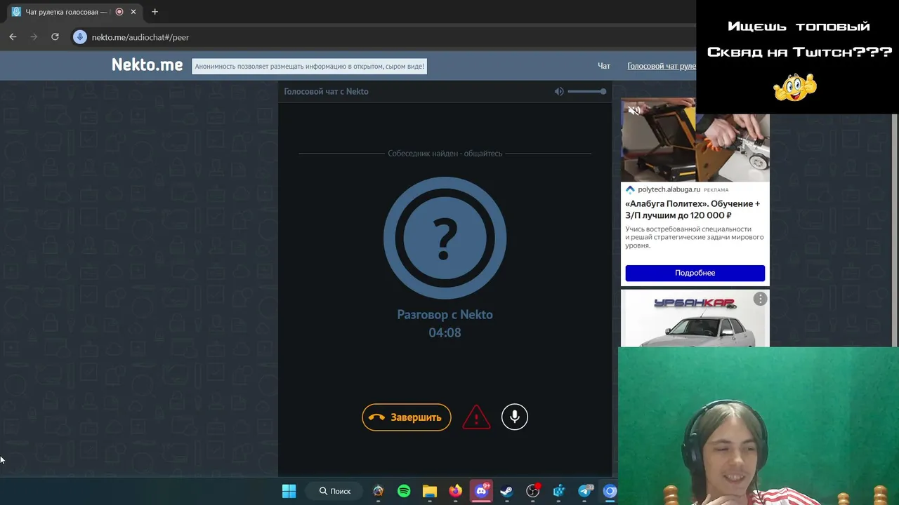Viewport: 899px width, 505px height.
Task: Adjust the voice chat volume slider
Action: pyautogui.click(x=587, y=91)
